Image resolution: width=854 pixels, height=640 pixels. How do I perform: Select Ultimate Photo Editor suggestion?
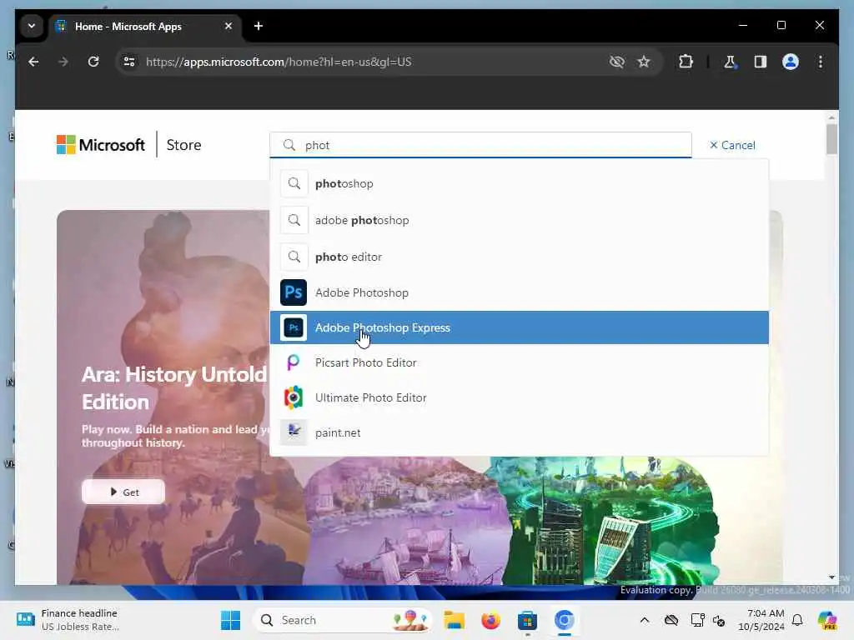(x=519, y=397)
